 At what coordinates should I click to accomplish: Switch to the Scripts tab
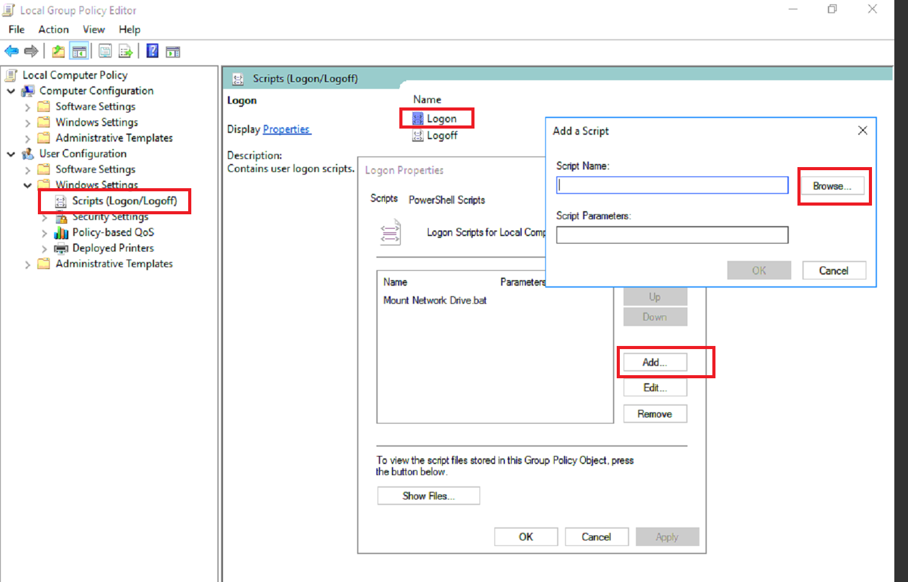[x=384, y=198]
